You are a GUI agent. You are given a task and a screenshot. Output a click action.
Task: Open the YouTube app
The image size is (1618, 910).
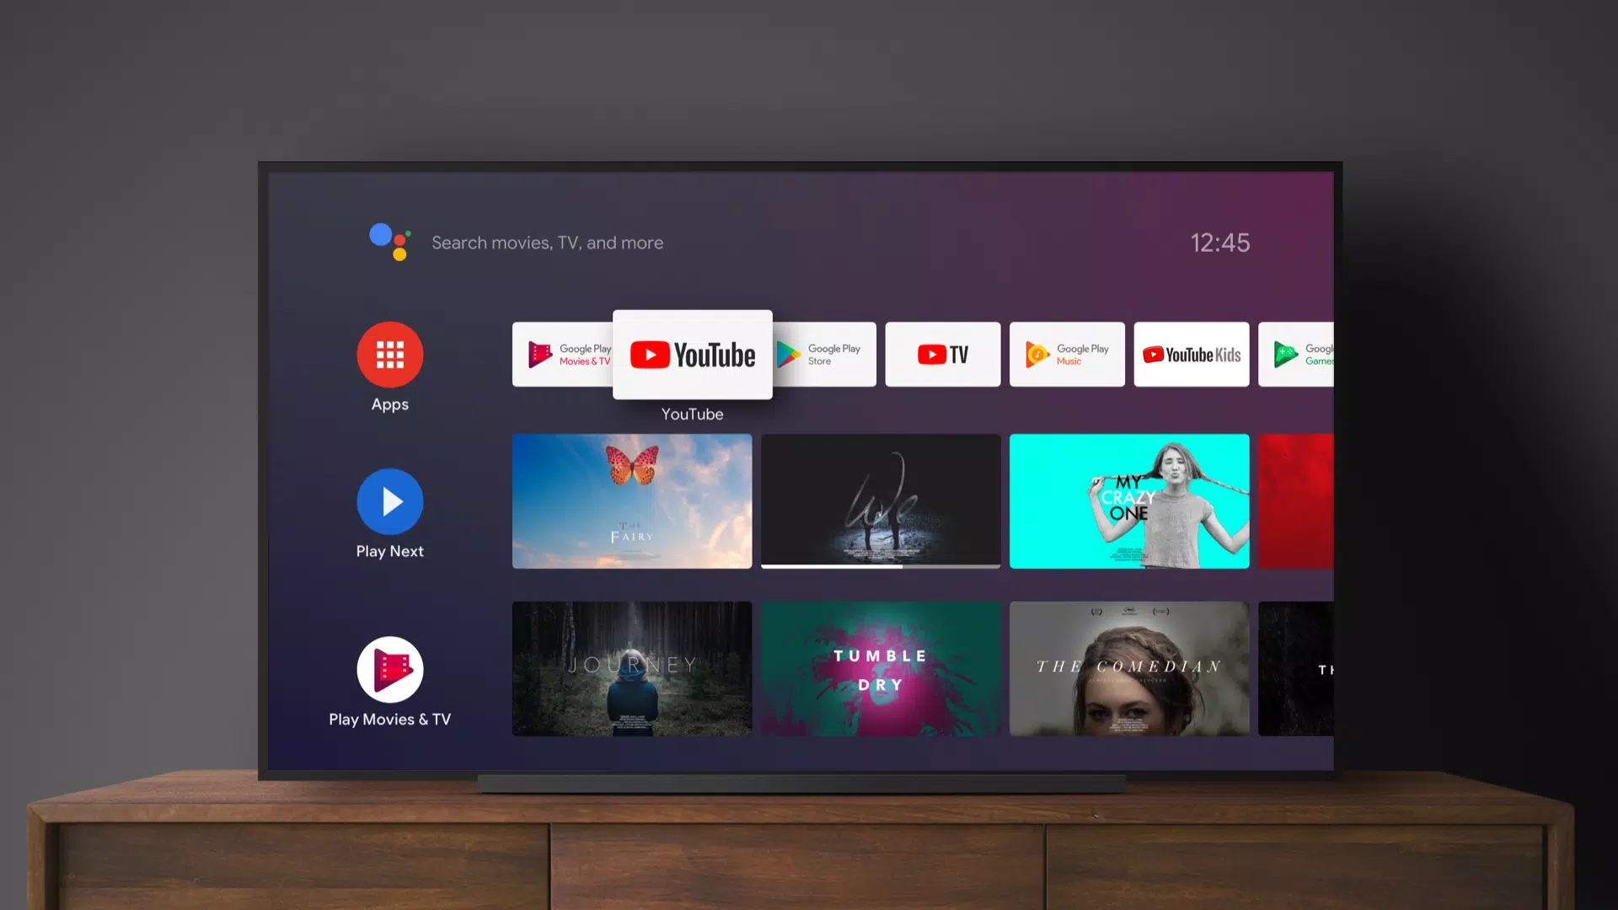[693, 355]
